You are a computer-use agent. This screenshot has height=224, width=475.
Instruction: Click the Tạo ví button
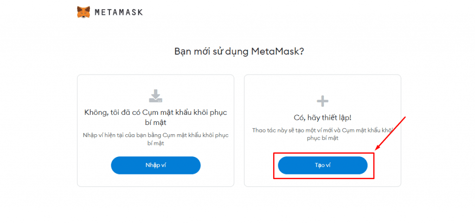coord(323,165)
